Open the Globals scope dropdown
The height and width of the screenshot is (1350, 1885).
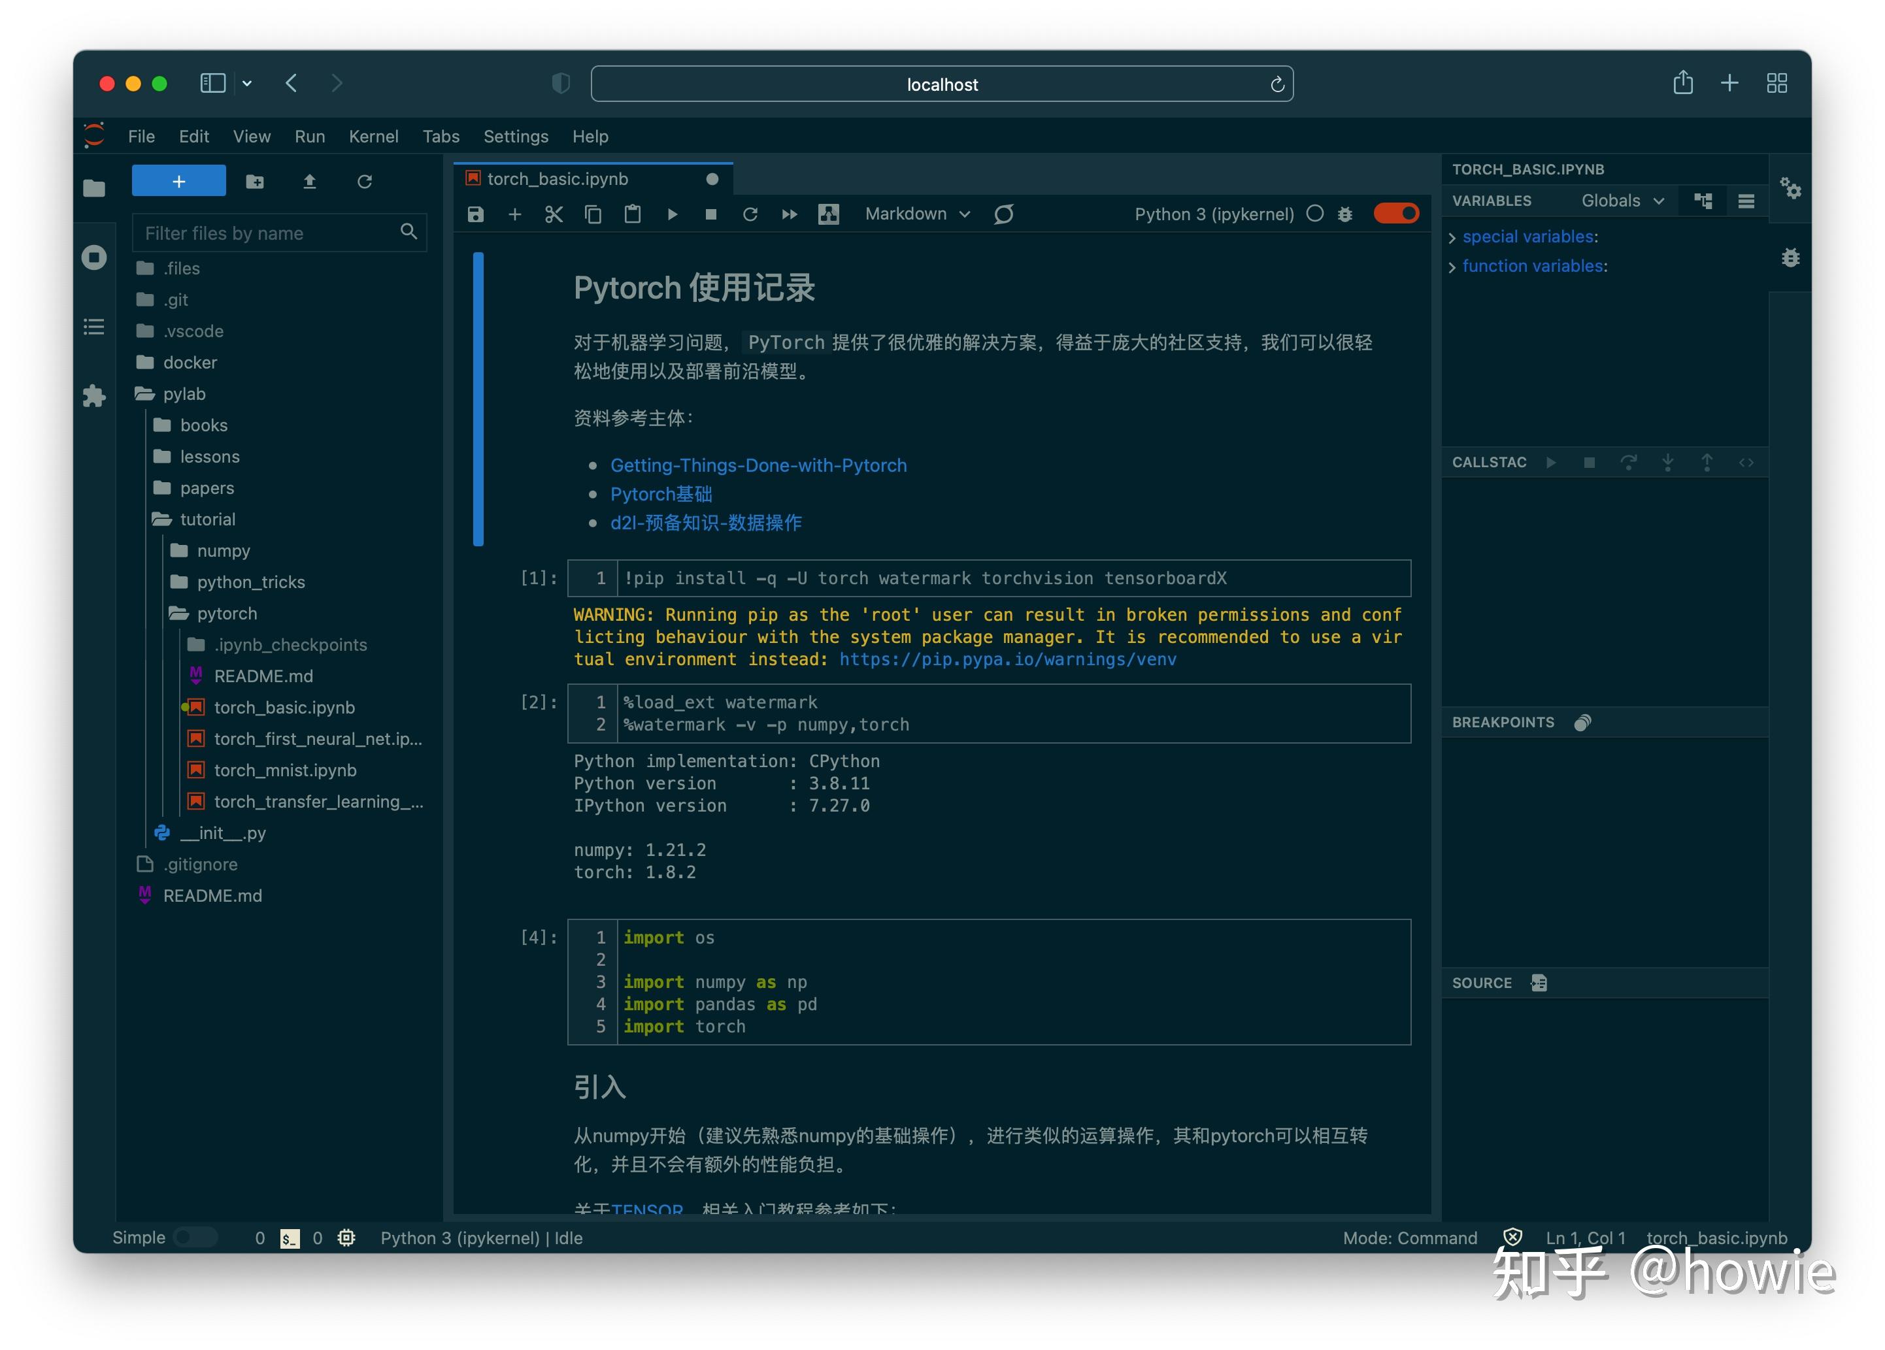1620,200
